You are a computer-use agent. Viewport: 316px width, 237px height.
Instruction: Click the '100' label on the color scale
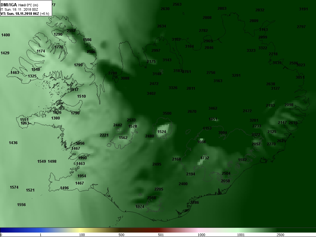click(82, 235)
